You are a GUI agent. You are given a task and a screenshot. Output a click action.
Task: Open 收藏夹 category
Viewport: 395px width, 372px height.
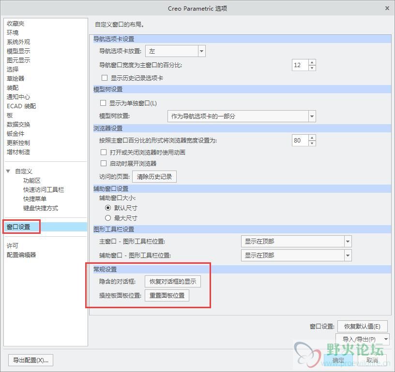15,24
